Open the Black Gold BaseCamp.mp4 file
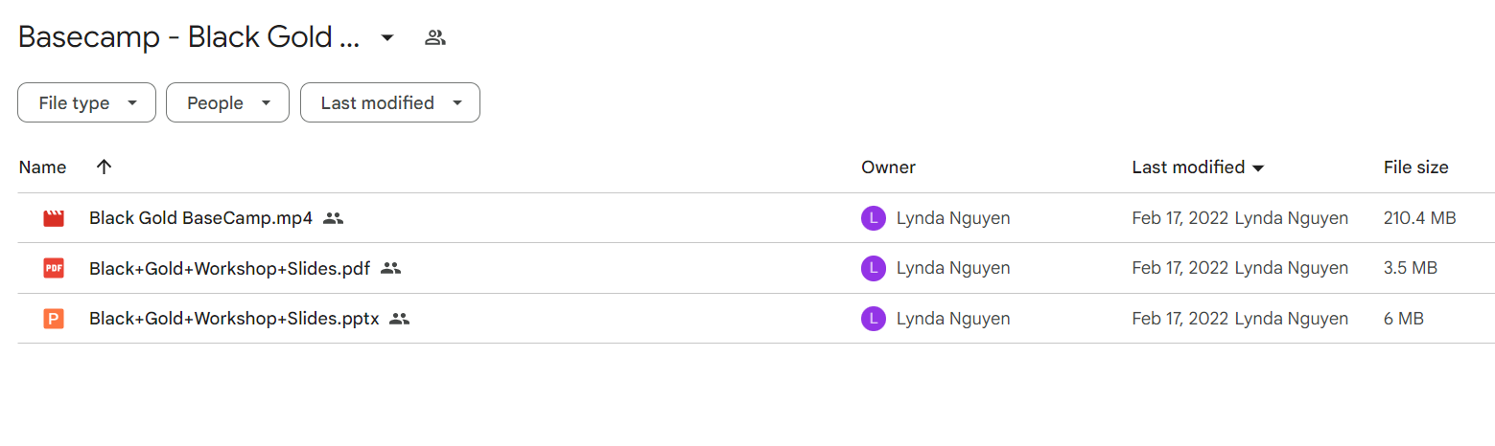Viewport: 1495px width, 446px height. point(200,218)
